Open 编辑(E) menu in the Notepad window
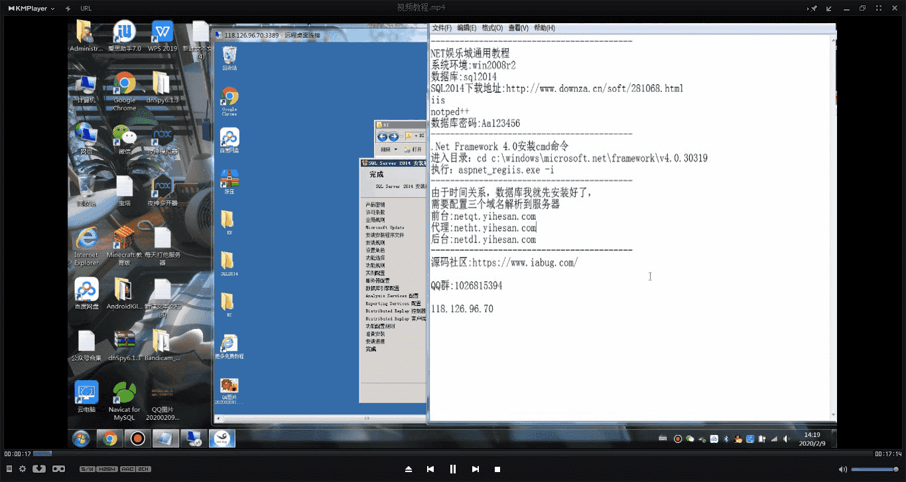 [x=466, y=28]
